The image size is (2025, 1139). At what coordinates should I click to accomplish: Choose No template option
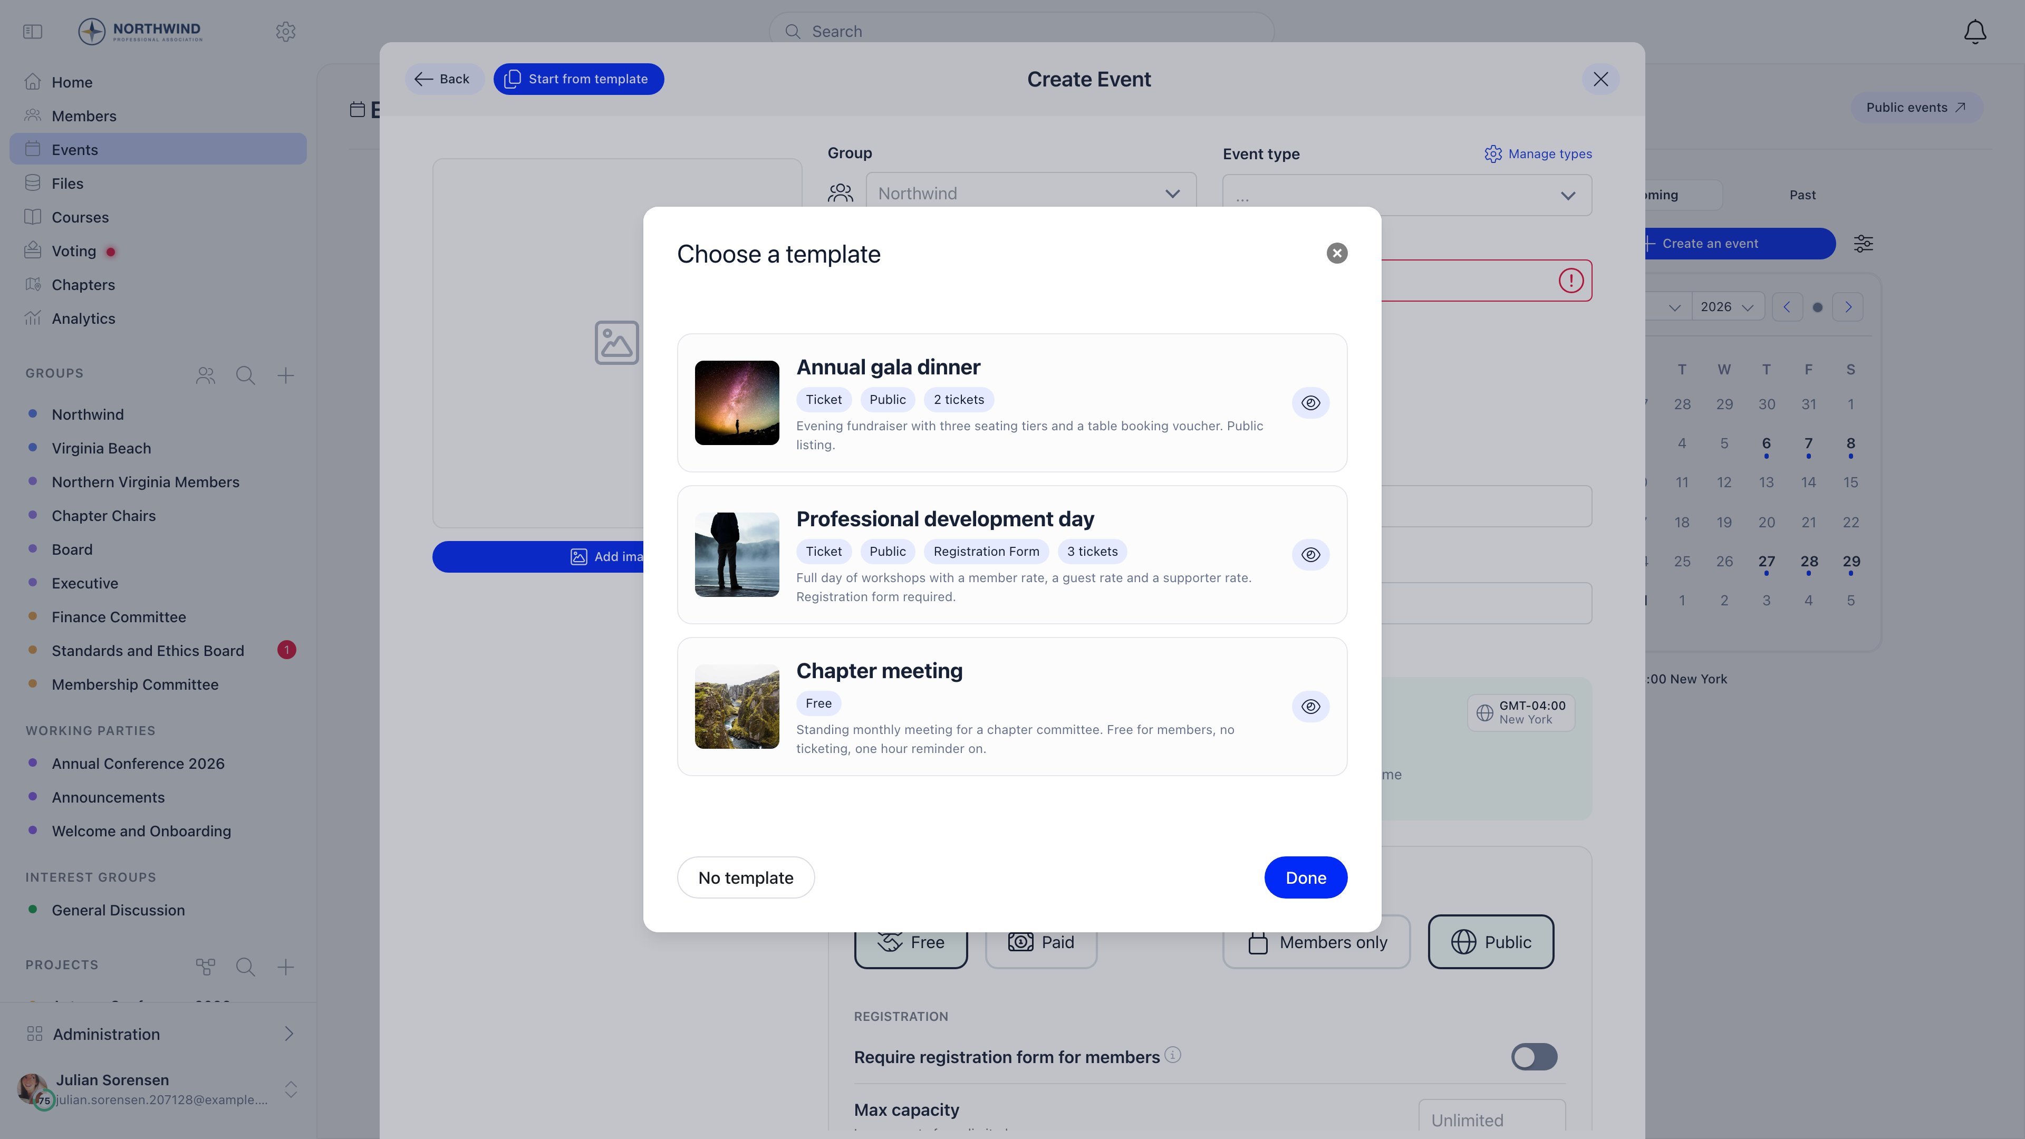tap(745, 877)
